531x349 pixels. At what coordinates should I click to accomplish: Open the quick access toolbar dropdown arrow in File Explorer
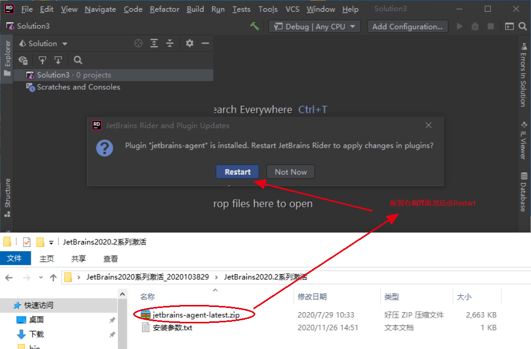[51, 242]
